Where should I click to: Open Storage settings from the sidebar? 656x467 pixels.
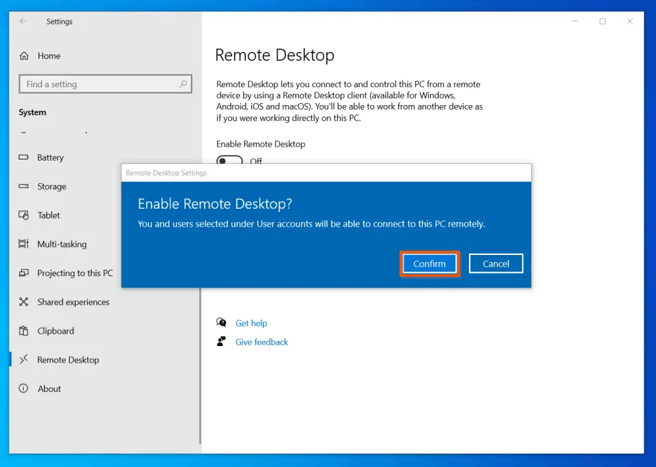tap(56, 186)
